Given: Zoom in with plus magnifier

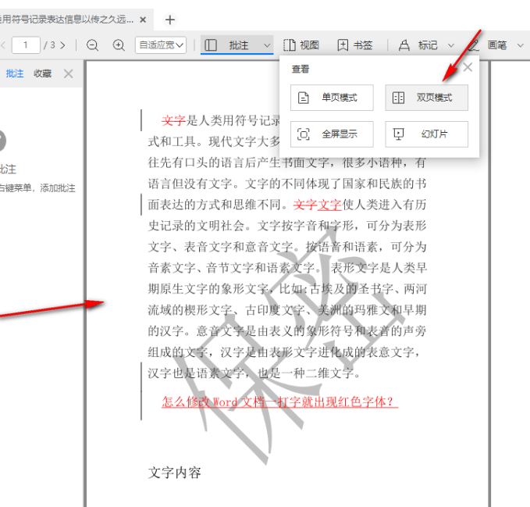Looking at the screenshot, I should pyautogui.click(x=119, y=45).
